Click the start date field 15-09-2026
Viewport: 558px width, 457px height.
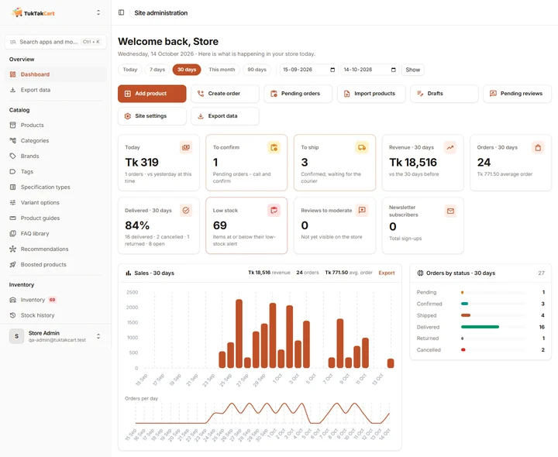click(x=309, y=70)
